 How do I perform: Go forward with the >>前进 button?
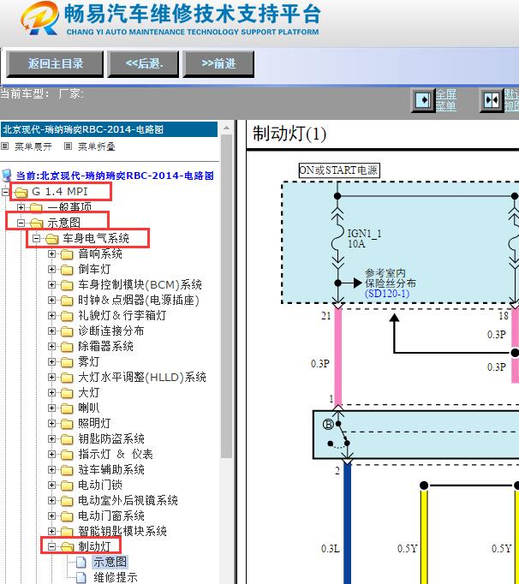(x=218, y=64)
